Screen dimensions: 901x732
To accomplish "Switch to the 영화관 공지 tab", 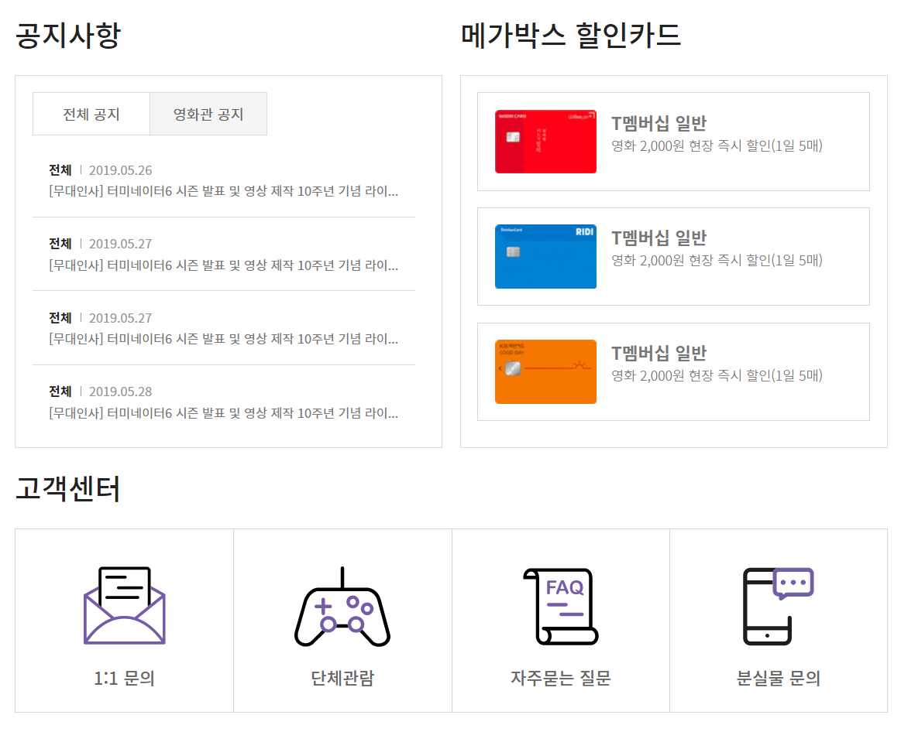I will point(208,115).
